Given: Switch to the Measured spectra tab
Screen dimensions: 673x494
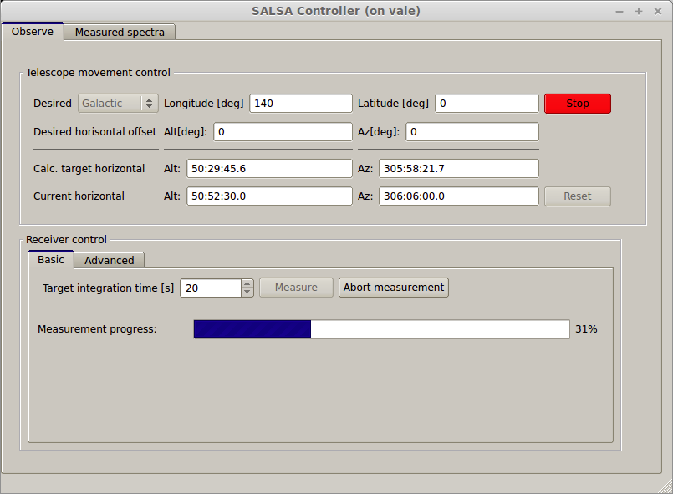Looking at the screenshot, I should [x=120, y=33].
